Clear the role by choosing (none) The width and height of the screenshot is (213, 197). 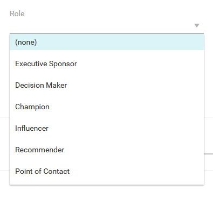pos(107,42)
